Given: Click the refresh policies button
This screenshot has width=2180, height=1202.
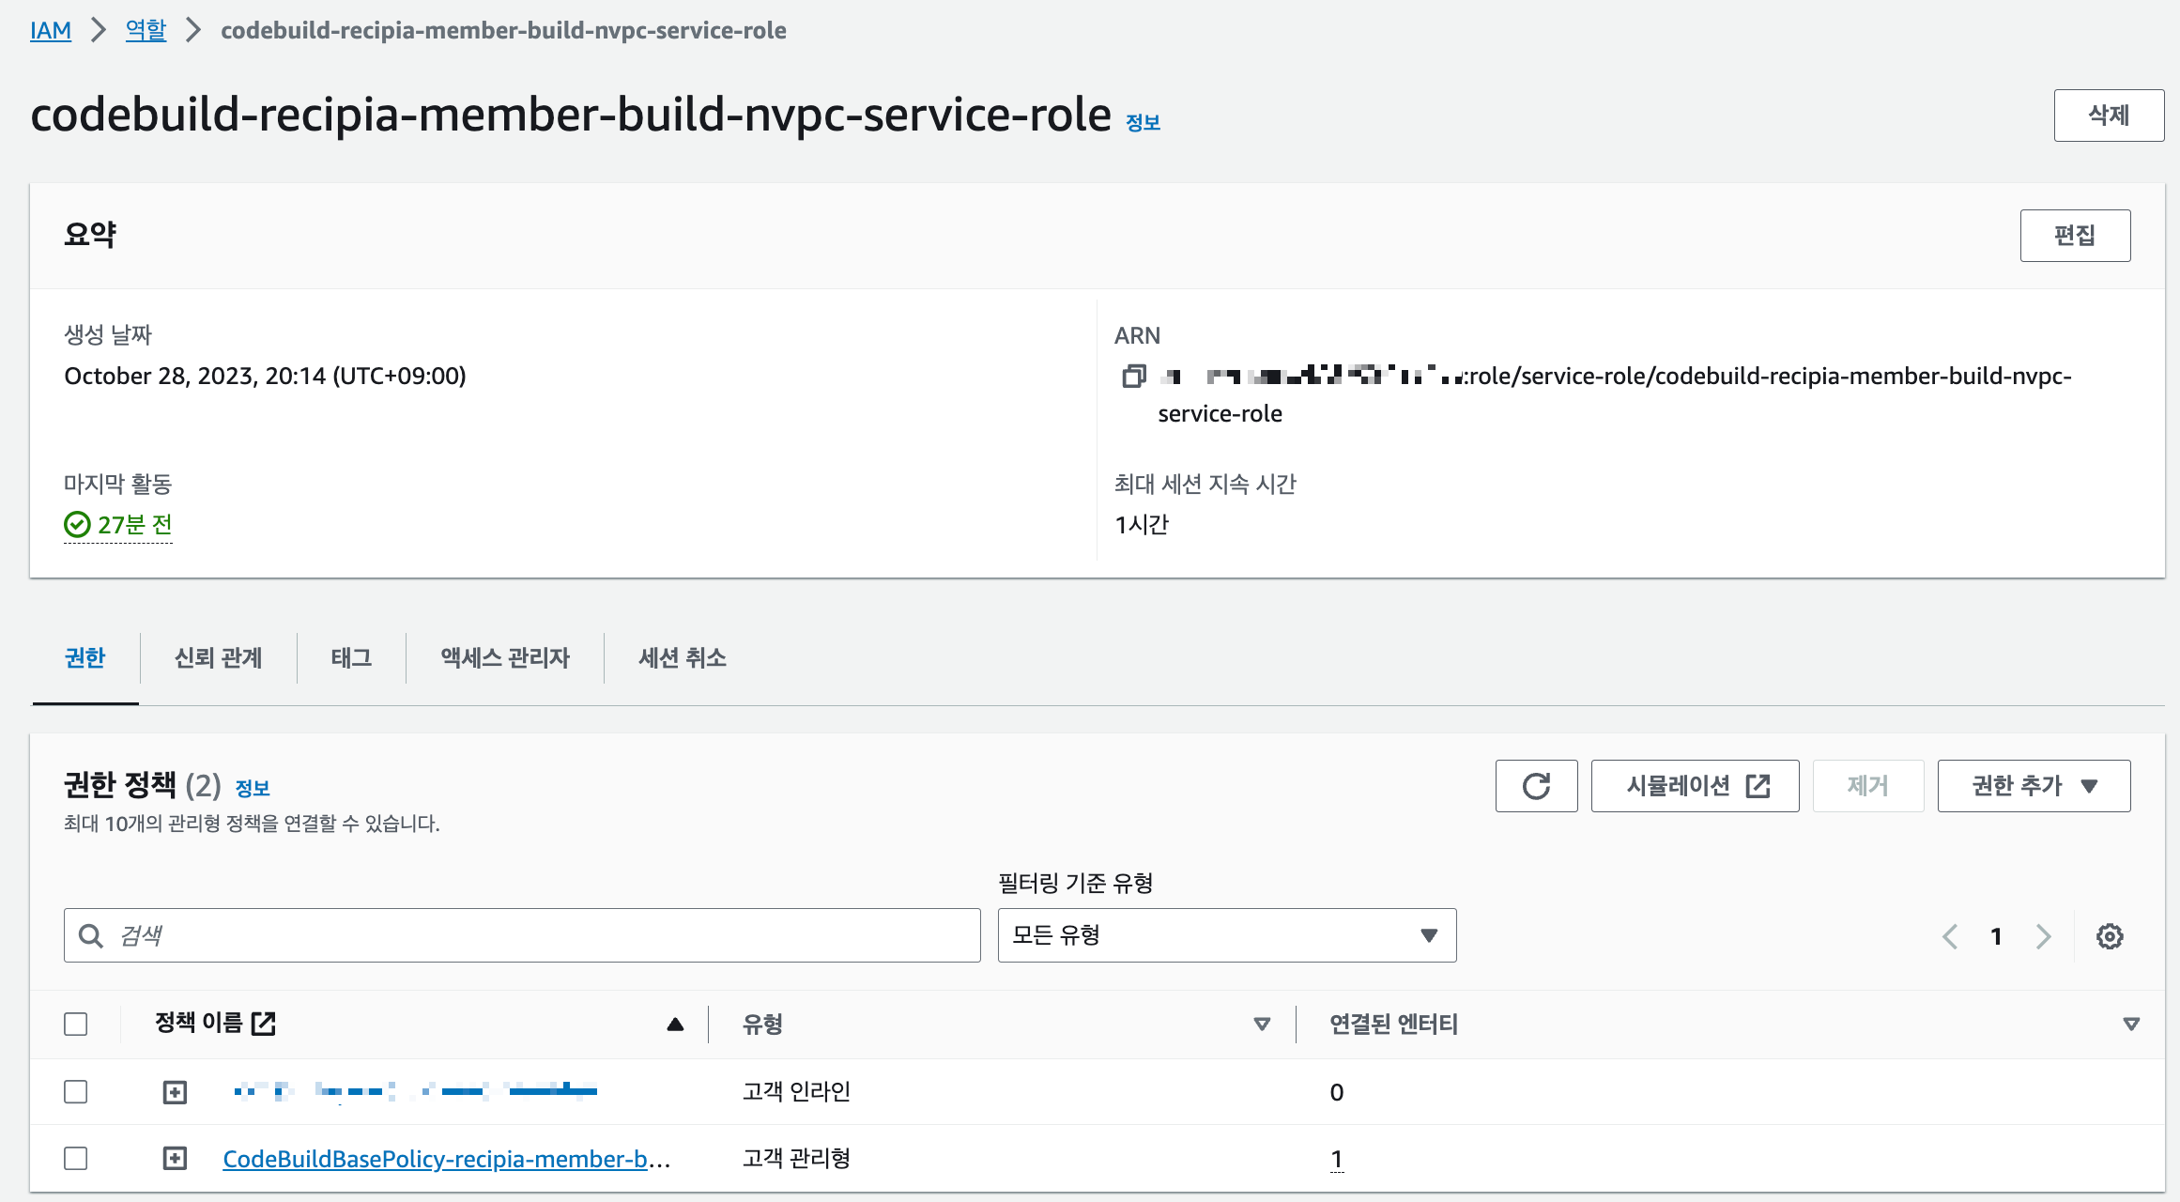Looking at the screenshot, I should [1536, 786].
